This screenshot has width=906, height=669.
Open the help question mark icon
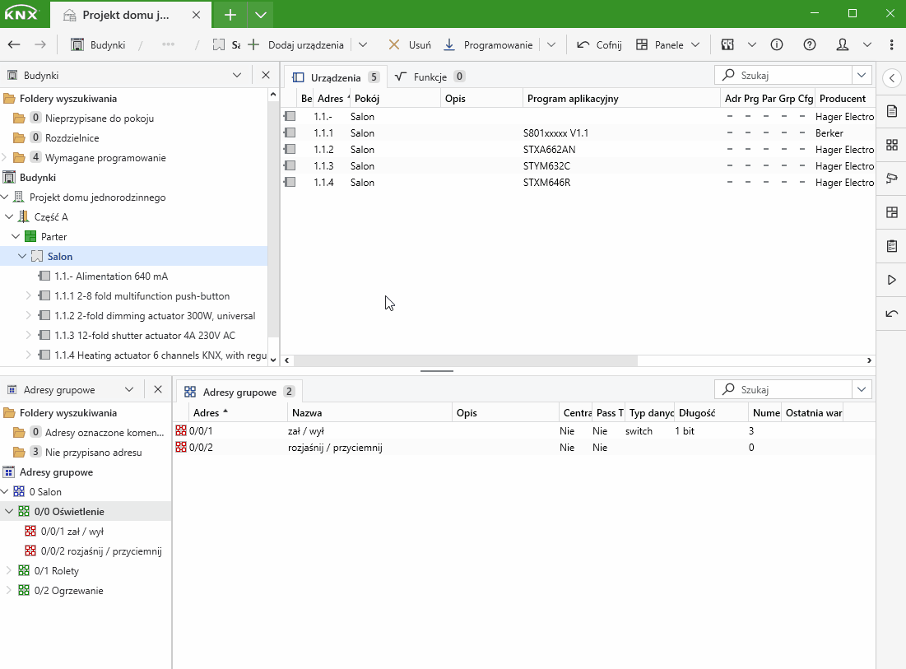pos(810,45)
